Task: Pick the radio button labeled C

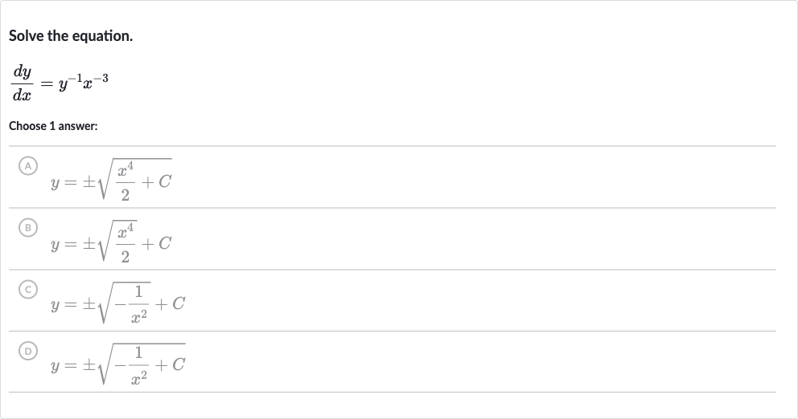Action: click(28, 290)
